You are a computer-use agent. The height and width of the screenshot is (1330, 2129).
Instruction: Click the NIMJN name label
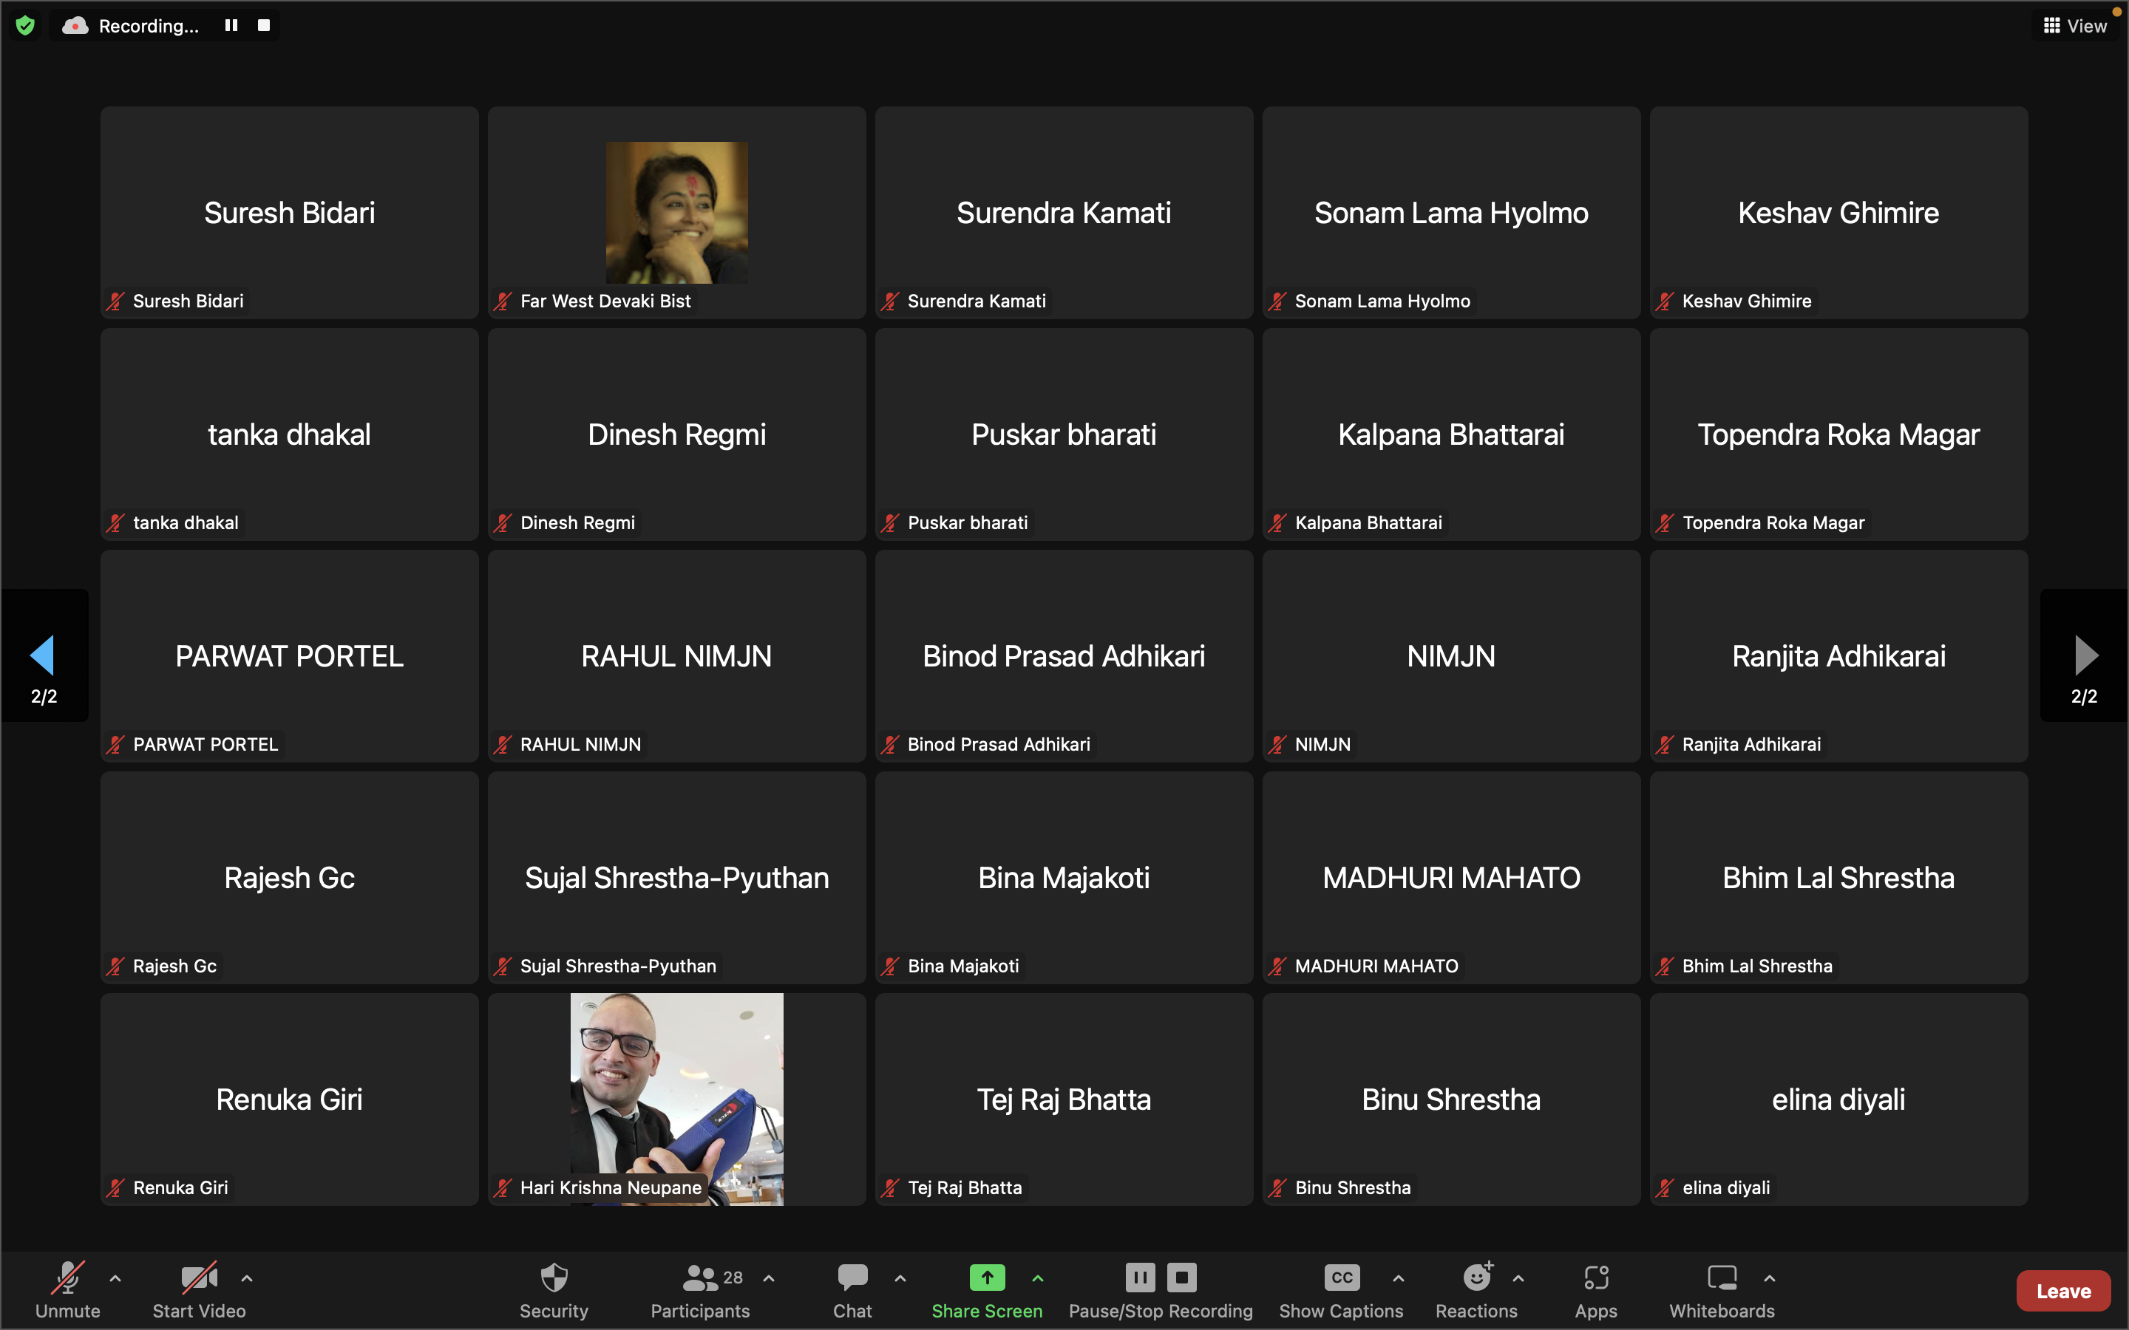1322,744
